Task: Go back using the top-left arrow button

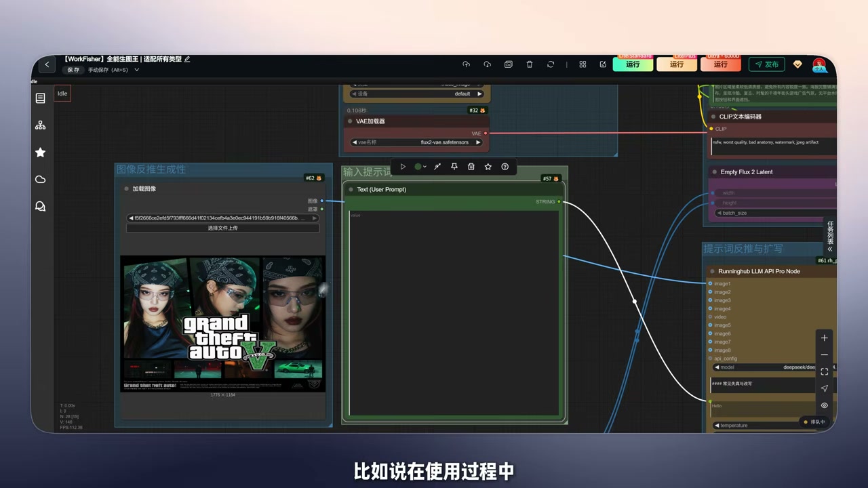Action: click(x=47, y=64)
